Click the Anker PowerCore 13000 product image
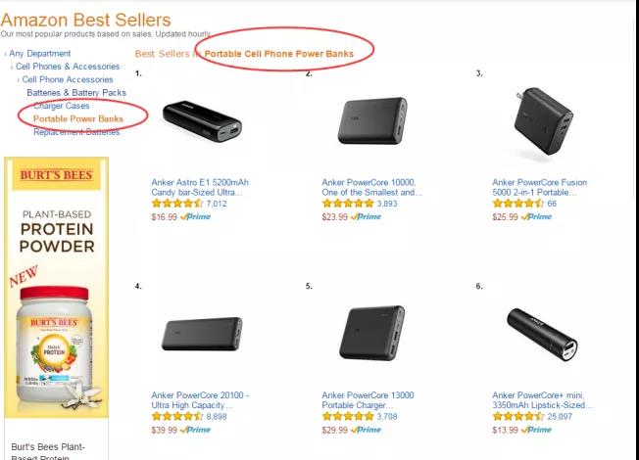 371,334
